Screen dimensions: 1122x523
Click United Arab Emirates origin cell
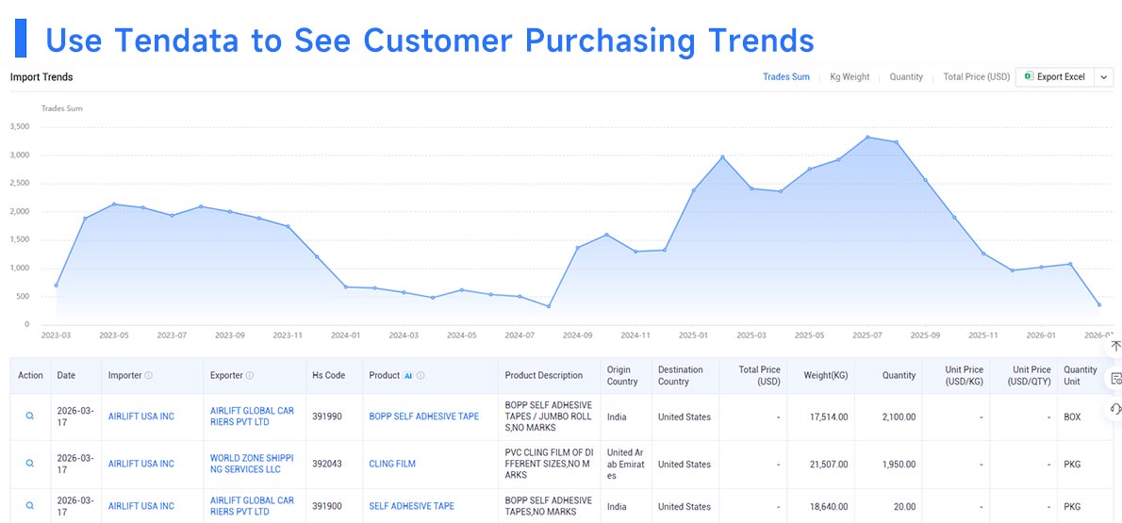tap(626, 464)
